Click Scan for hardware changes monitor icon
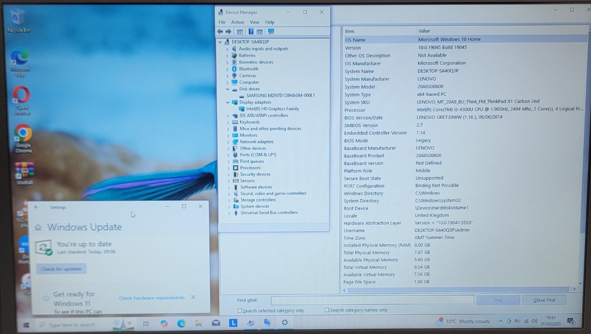Screen dimensions: 591x334 tap(271, 32)
